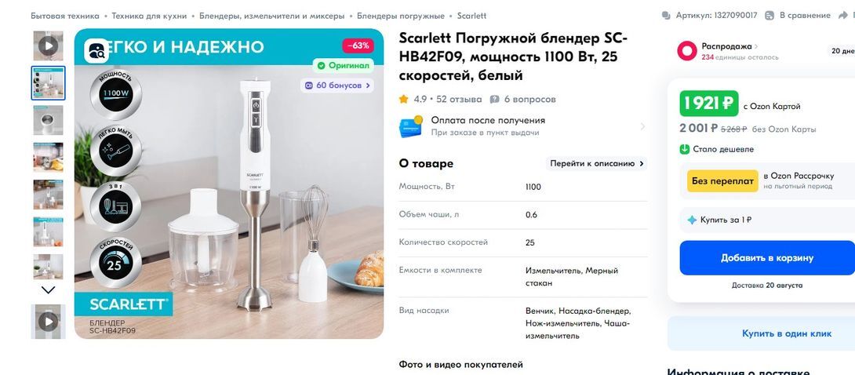855x375 pixels.
Task: Click the blue card Оплата после получения icon
Action: point(411,126)
